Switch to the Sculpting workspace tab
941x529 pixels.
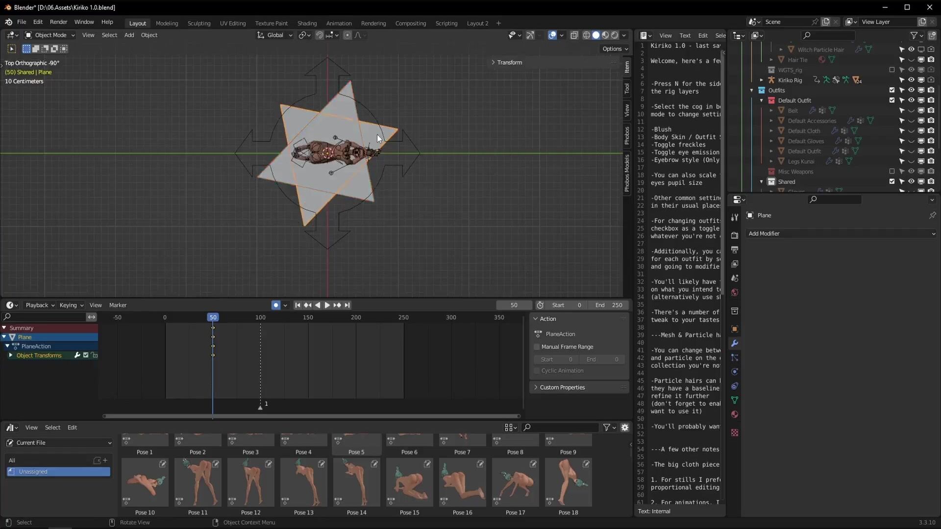point(198,23)
